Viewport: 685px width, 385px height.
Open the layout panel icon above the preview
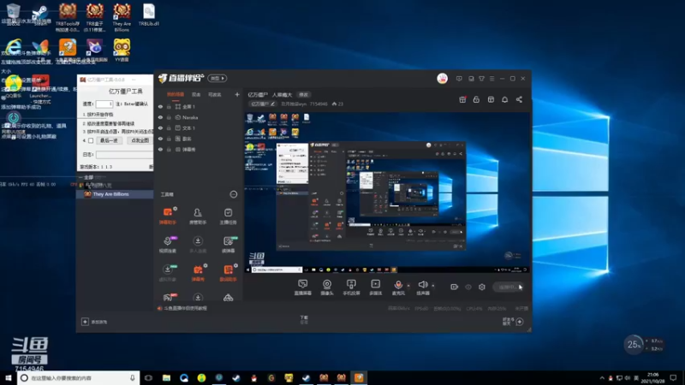tap(491, 99)
